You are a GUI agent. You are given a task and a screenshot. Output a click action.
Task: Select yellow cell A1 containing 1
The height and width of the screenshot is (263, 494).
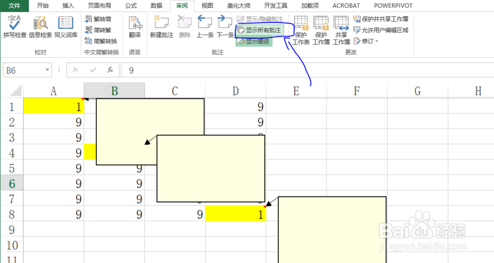click(x=53, y=106)
